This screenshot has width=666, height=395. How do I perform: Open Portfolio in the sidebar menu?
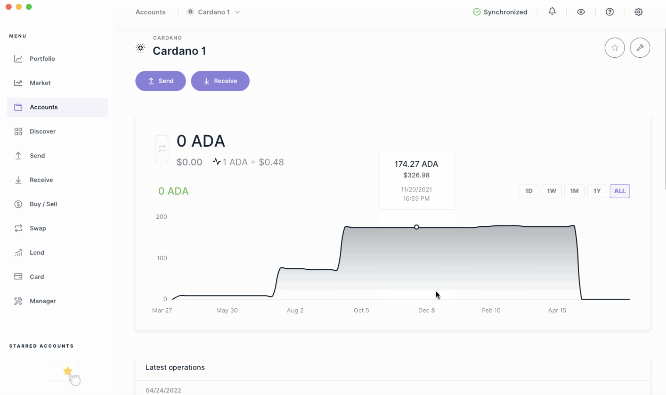tap(42, 59)
